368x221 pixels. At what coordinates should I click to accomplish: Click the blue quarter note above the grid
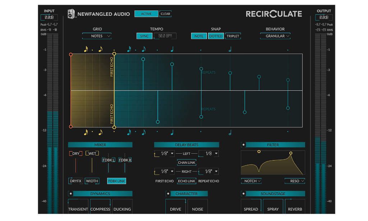(172, 49)
